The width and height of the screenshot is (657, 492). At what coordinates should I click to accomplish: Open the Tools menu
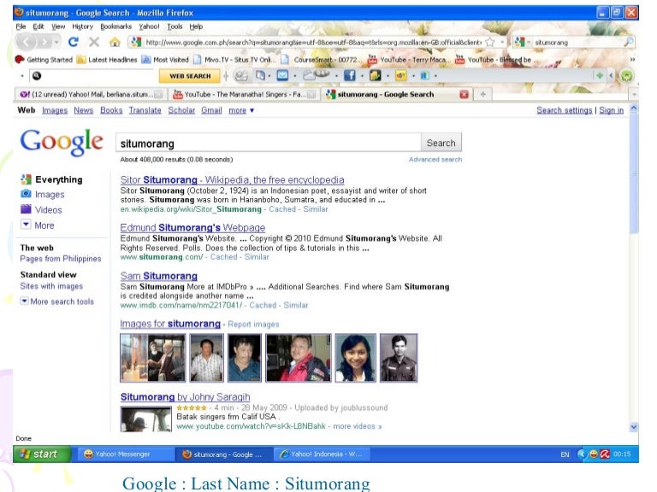click(x=175, y=26)
